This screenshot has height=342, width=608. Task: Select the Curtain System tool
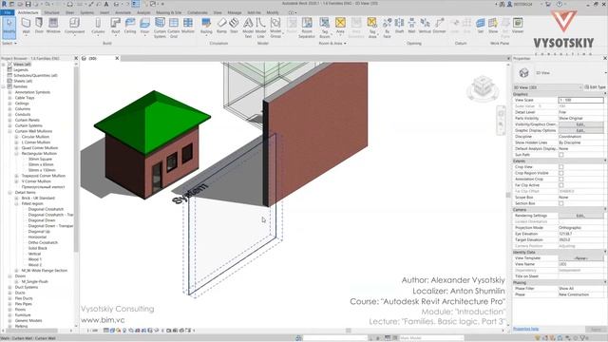(x=160, y=28)
